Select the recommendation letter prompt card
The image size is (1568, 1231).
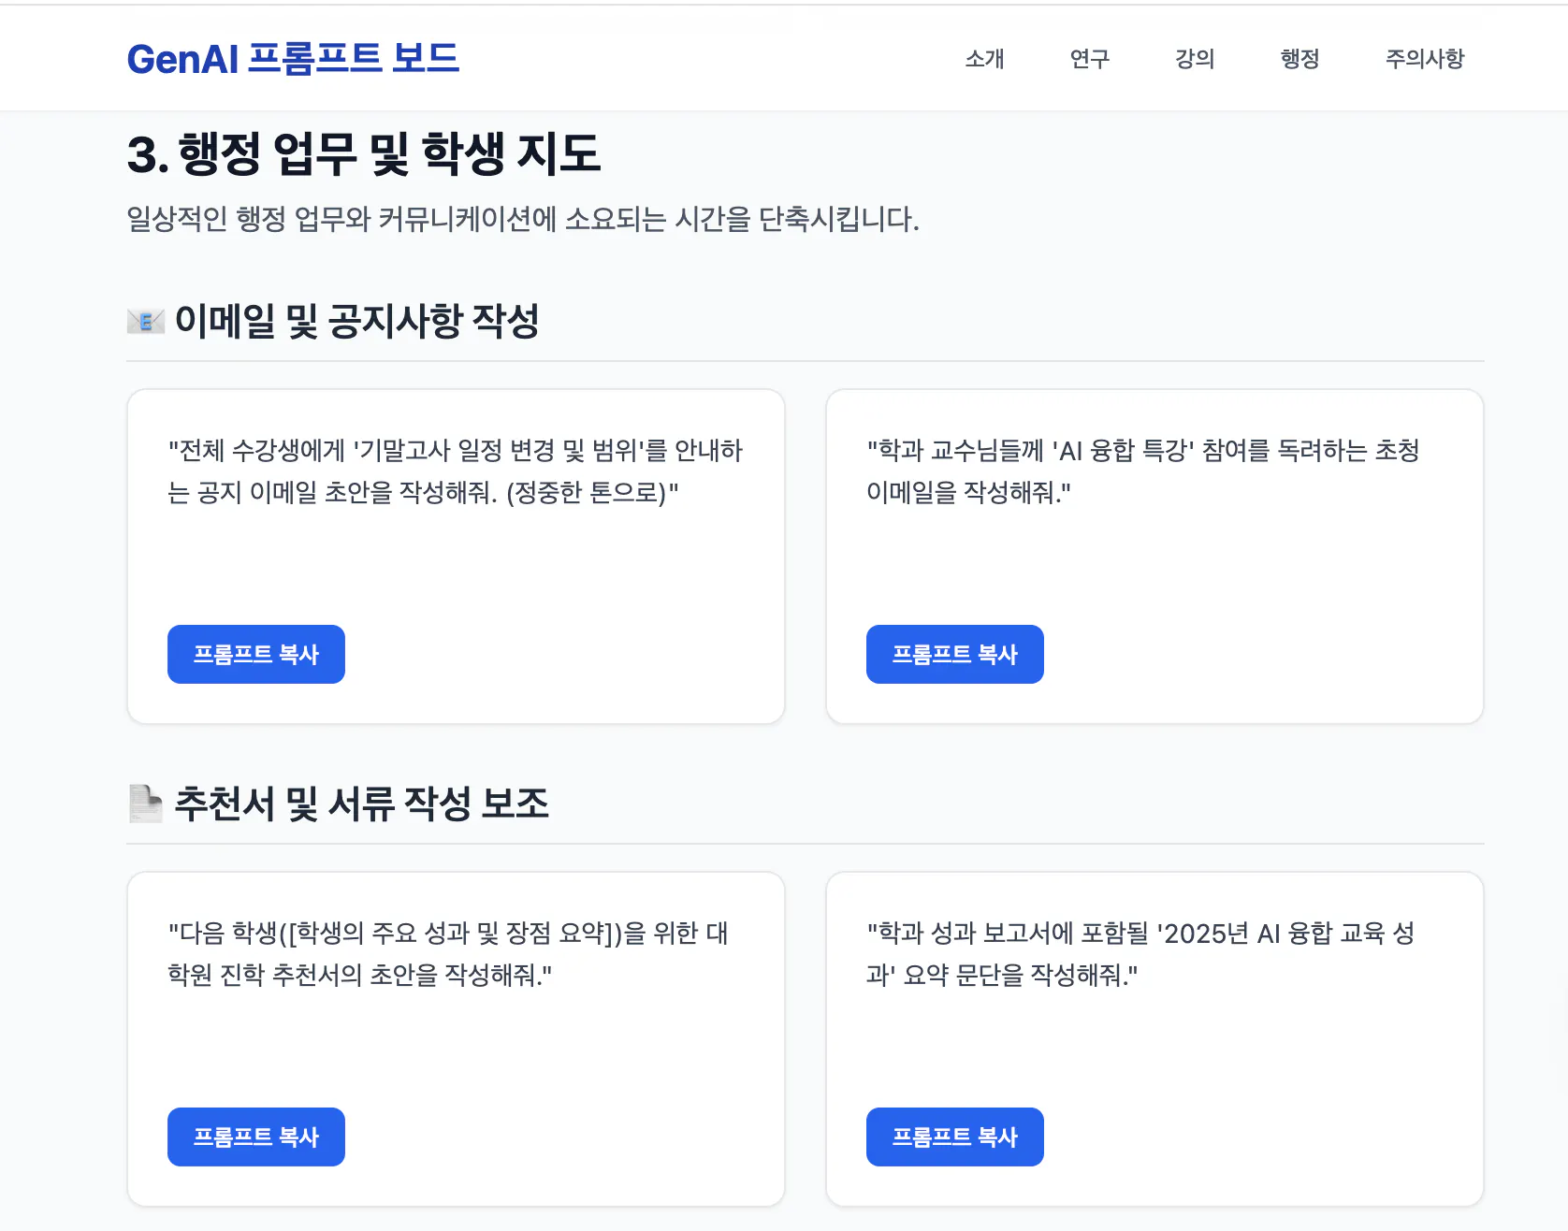(456, 1036)
